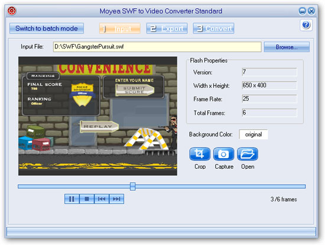The image size is (325, 245).
Task: Open help via the question mark icon
Action: tap(306, 25)
